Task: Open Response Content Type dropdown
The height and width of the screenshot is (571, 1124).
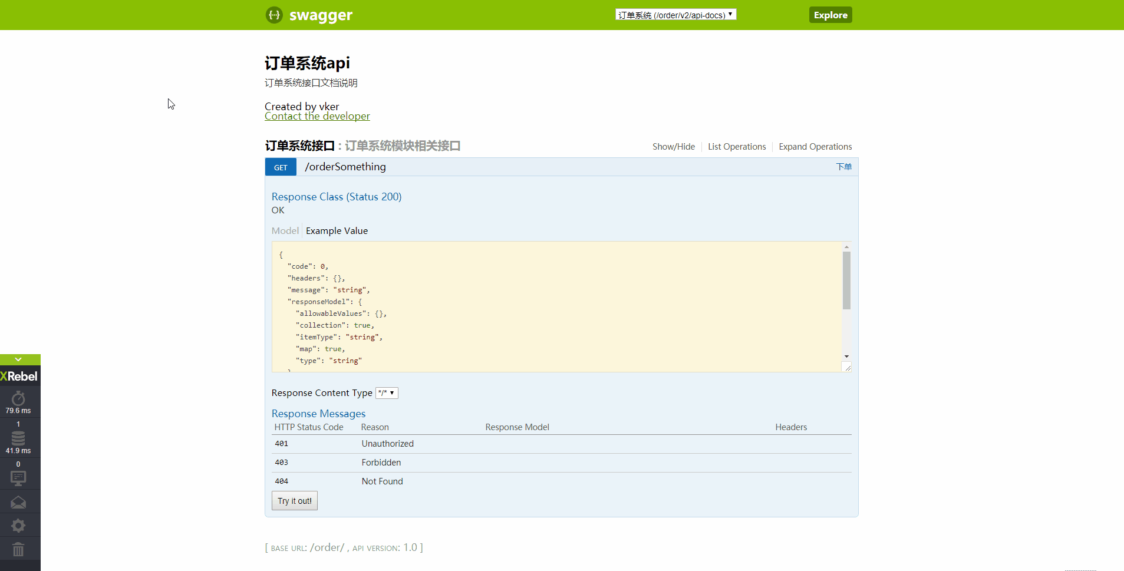Action: pos(387,393)
